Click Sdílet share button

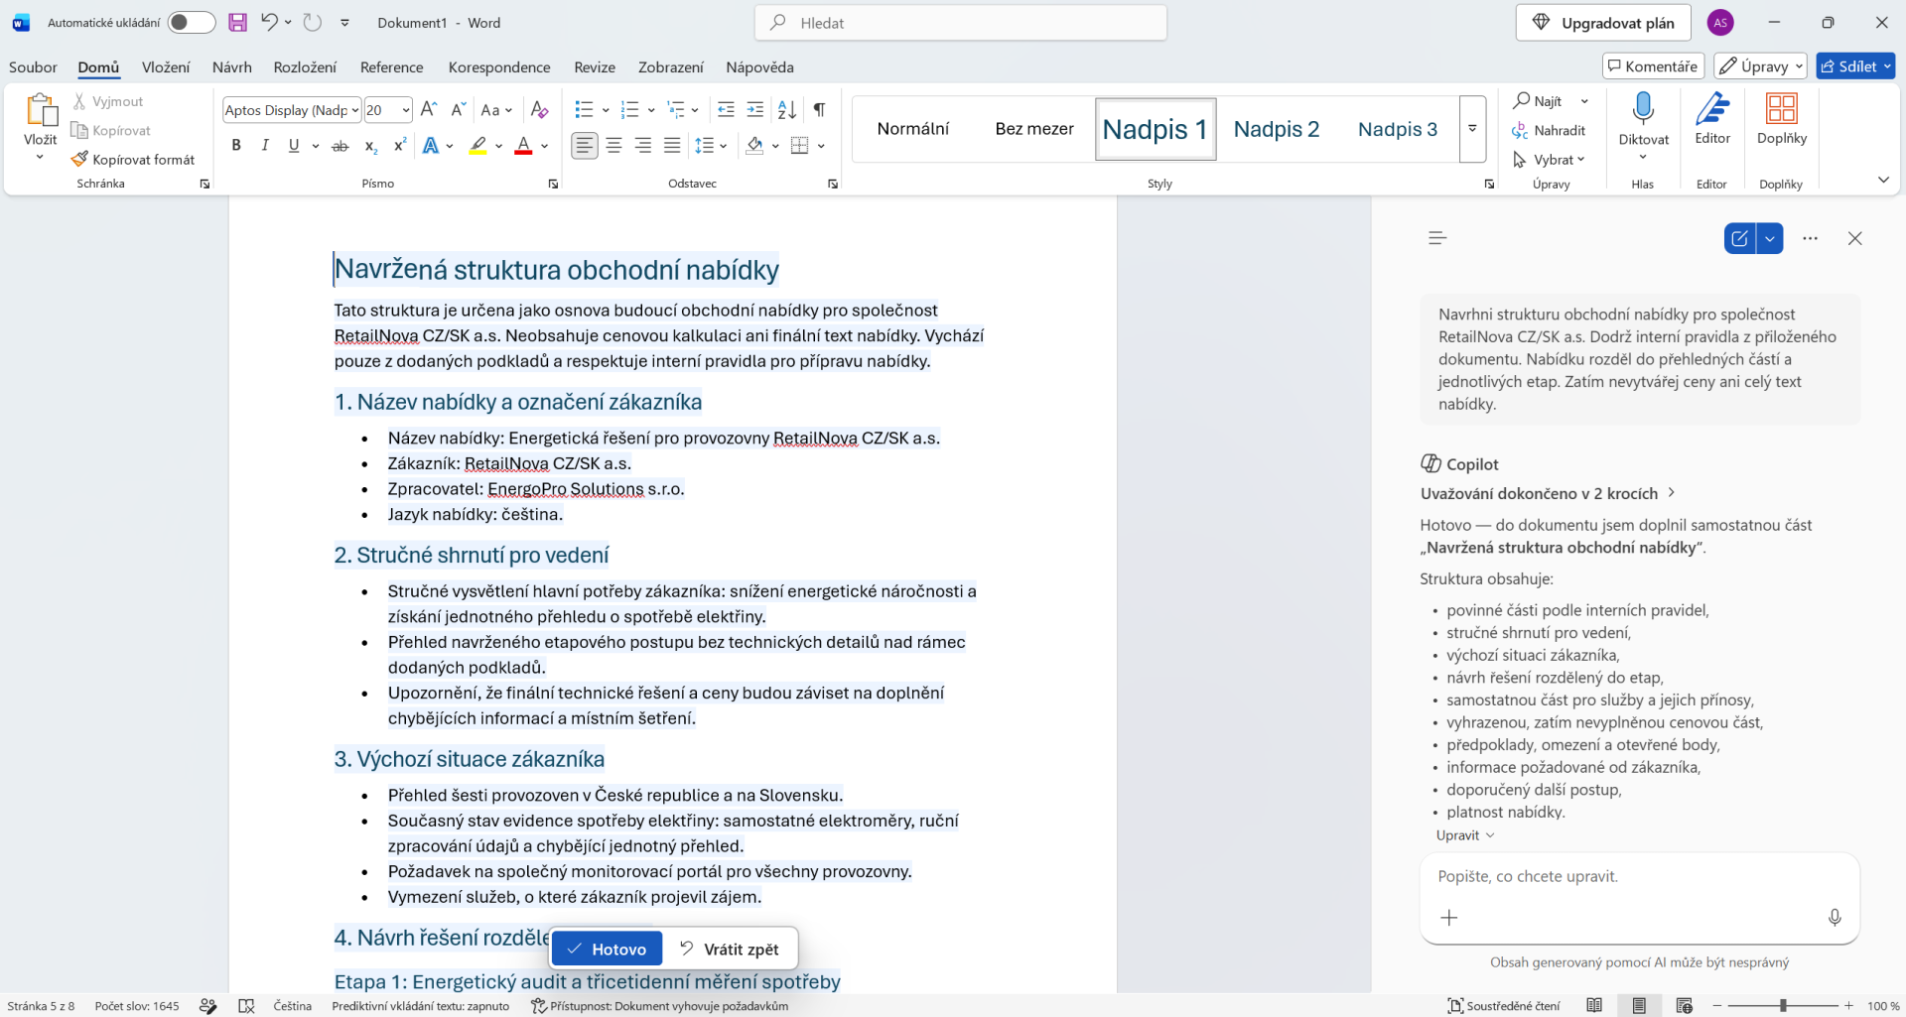coord(1855,66)
